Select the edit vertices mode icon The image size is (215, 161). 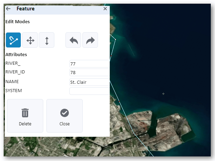[x=13, y=40]
